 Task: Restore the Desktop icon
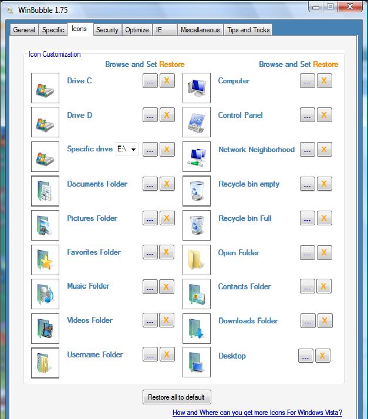(323, 356)
